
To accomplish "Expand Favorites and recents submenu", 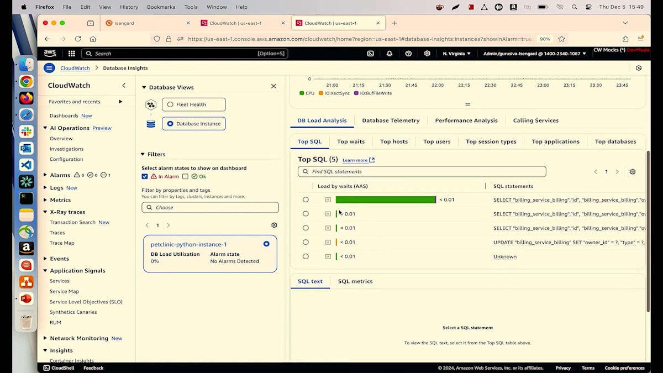I will coord(120,102).
